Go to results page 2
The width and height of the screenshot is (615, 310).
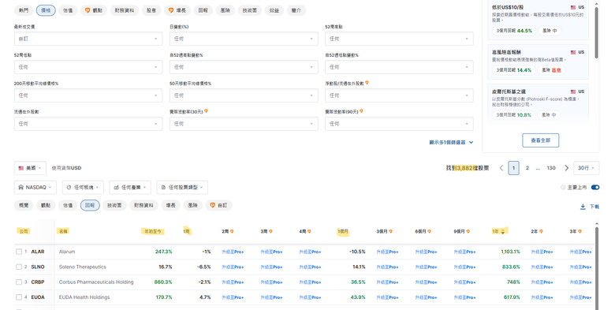tap(527, 168)
